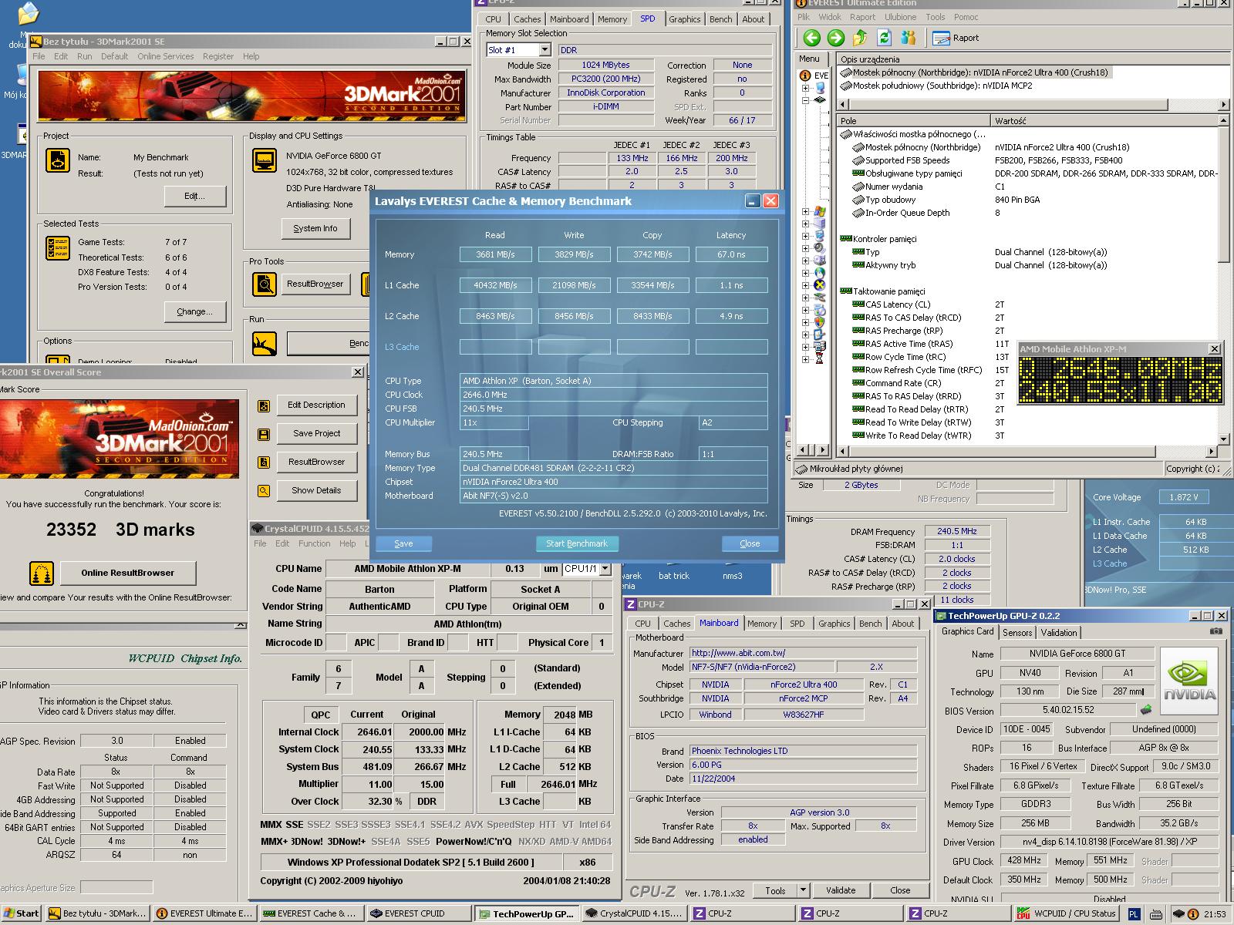
Task: Click EVEREST green forward arrow
Action: click(835, 38)
